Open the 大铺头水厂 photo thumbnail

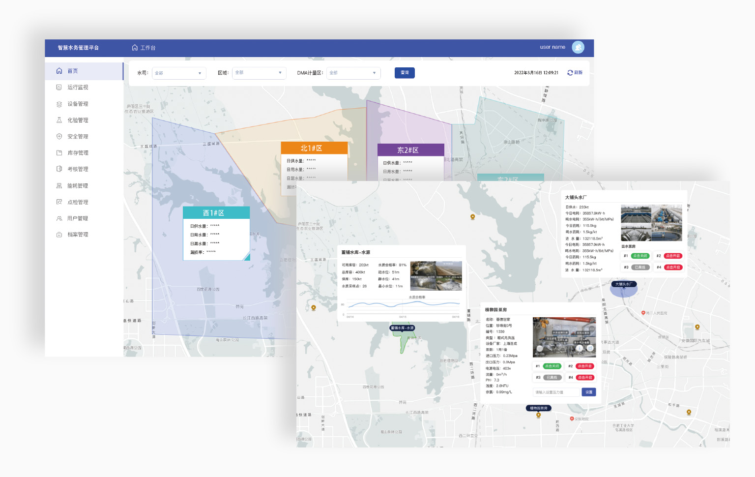pos(651,223)
